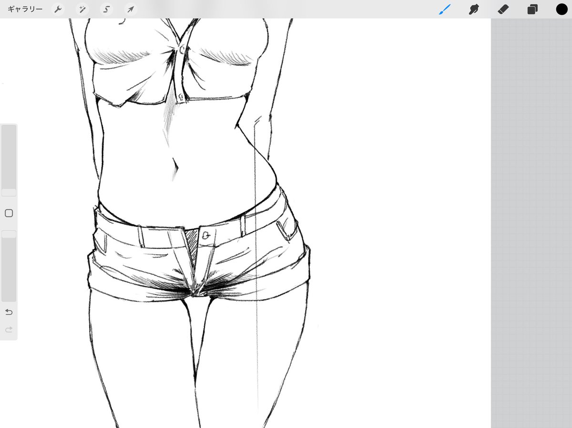This screenshot has height=428, width=572.
Task: Activate the Transform arrow tool
Action: pos(130,10)
